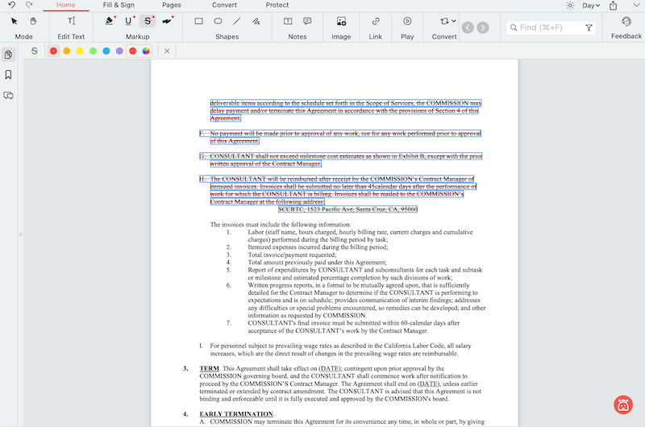Viewport: 645px width, 427px height.
Task: Toggle the strikethrough markup tool
Action: coord(148,21)
